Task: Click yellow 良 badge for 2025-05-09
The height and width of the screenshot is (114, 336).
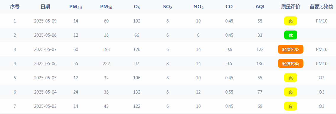Action: point(291,21)
